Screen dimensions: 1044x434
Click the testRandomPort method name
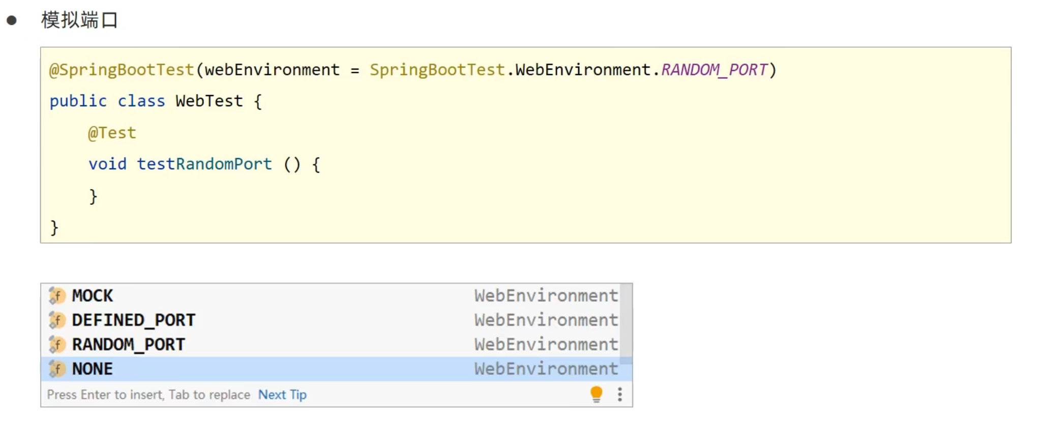[204, 164]
